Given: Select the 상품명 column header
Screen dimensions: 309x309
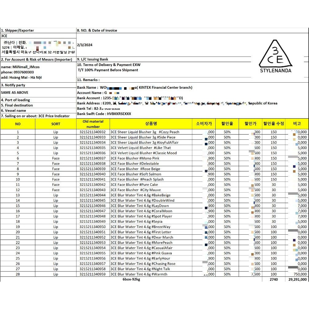Looking at the screenshot, I should point(151,124).
